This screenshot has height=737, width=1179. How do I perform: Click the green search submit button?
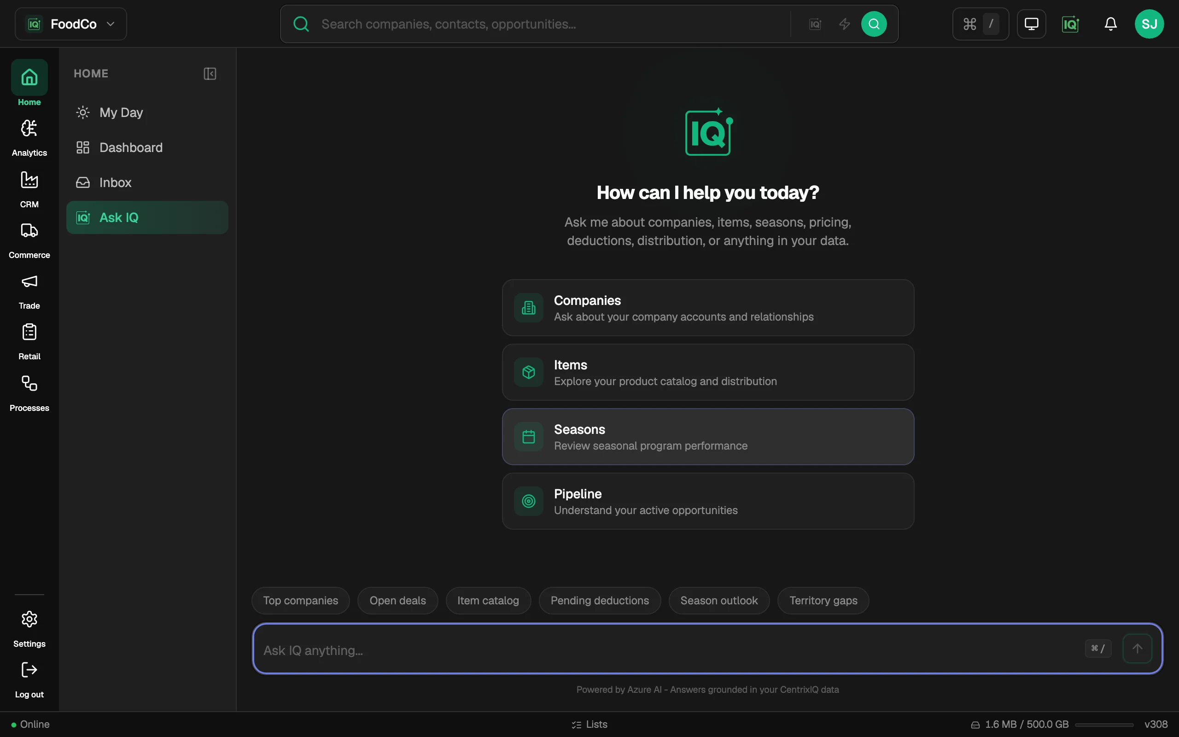pyautogui.click(x=874, y=24)
